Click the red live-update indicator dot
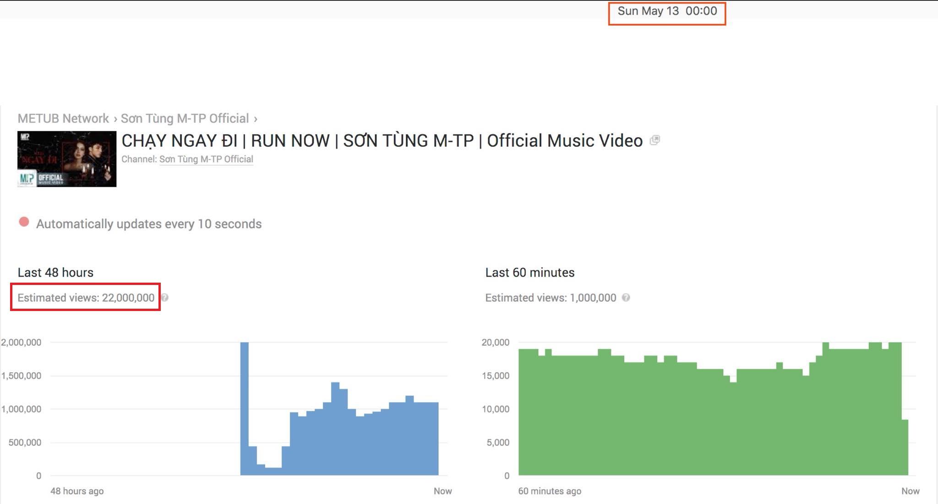This screenshot has width=938, height=504. tap(24, 222)
